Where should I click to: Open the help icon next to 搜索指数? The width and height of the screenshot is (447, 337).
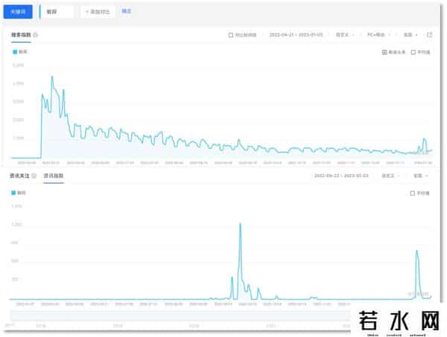(35, 35)
